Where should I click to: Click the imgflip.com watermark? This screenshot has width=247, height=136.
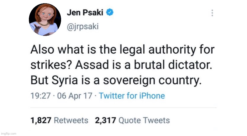tap(8, 134)
